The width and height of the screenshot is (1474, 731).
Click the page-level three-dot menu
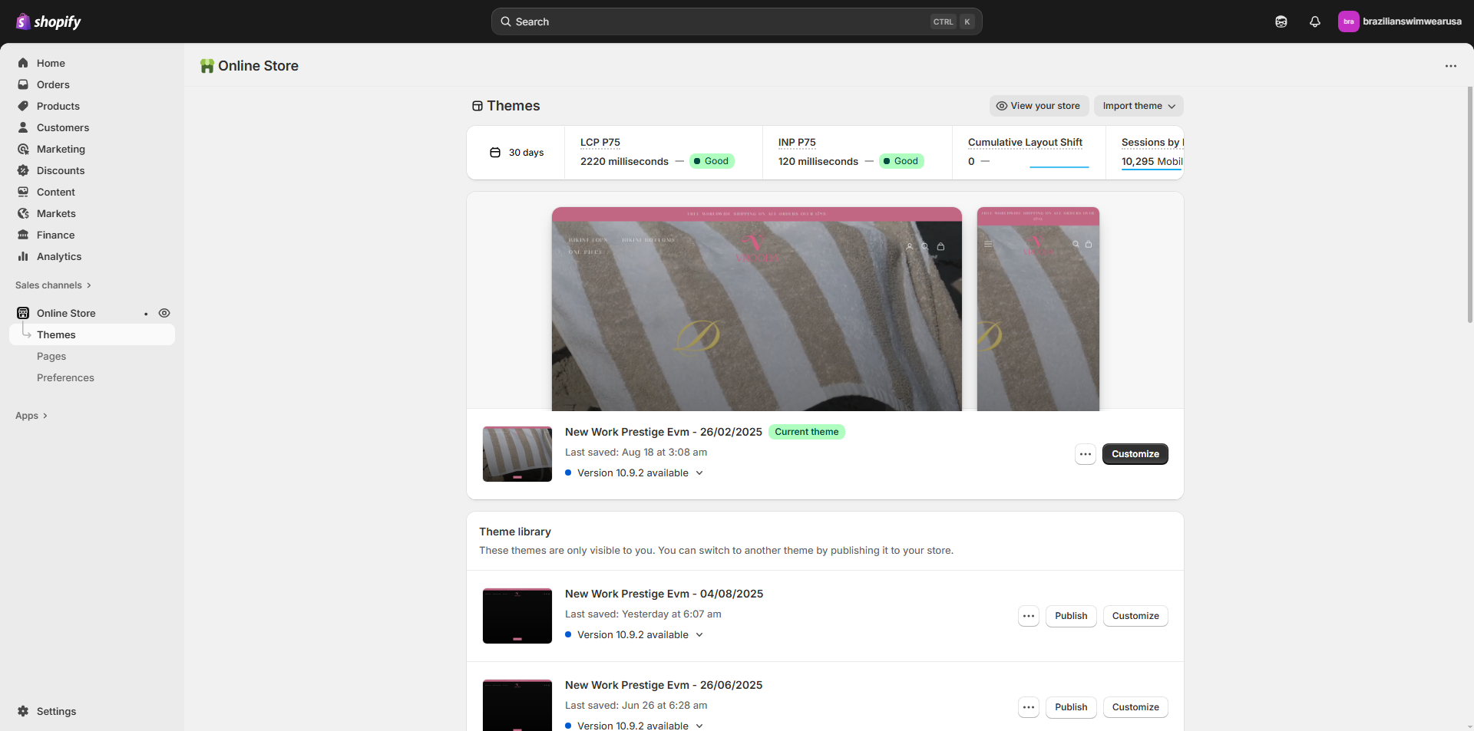[x=1450, y=66]
